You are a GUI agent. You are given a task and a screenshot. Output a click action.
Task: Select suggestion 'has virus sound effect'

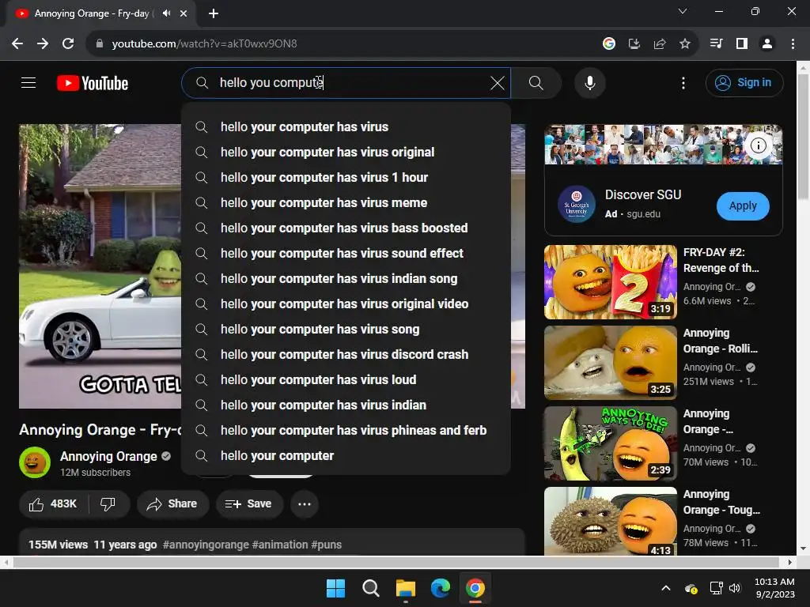click(x=346, y=254)
